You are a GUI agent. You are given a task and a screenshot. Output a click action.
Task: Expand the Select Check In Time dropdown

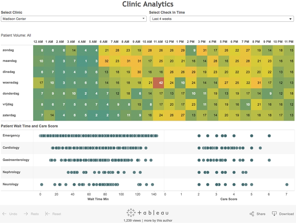[222, 19]
